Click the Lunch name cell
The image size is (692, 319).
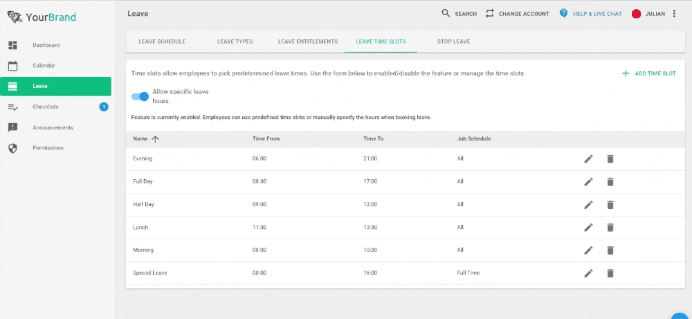140,227
